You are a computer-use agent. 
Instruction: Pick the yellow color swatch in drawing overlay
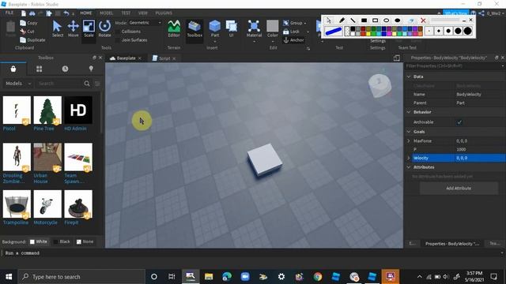click(368, 34)
